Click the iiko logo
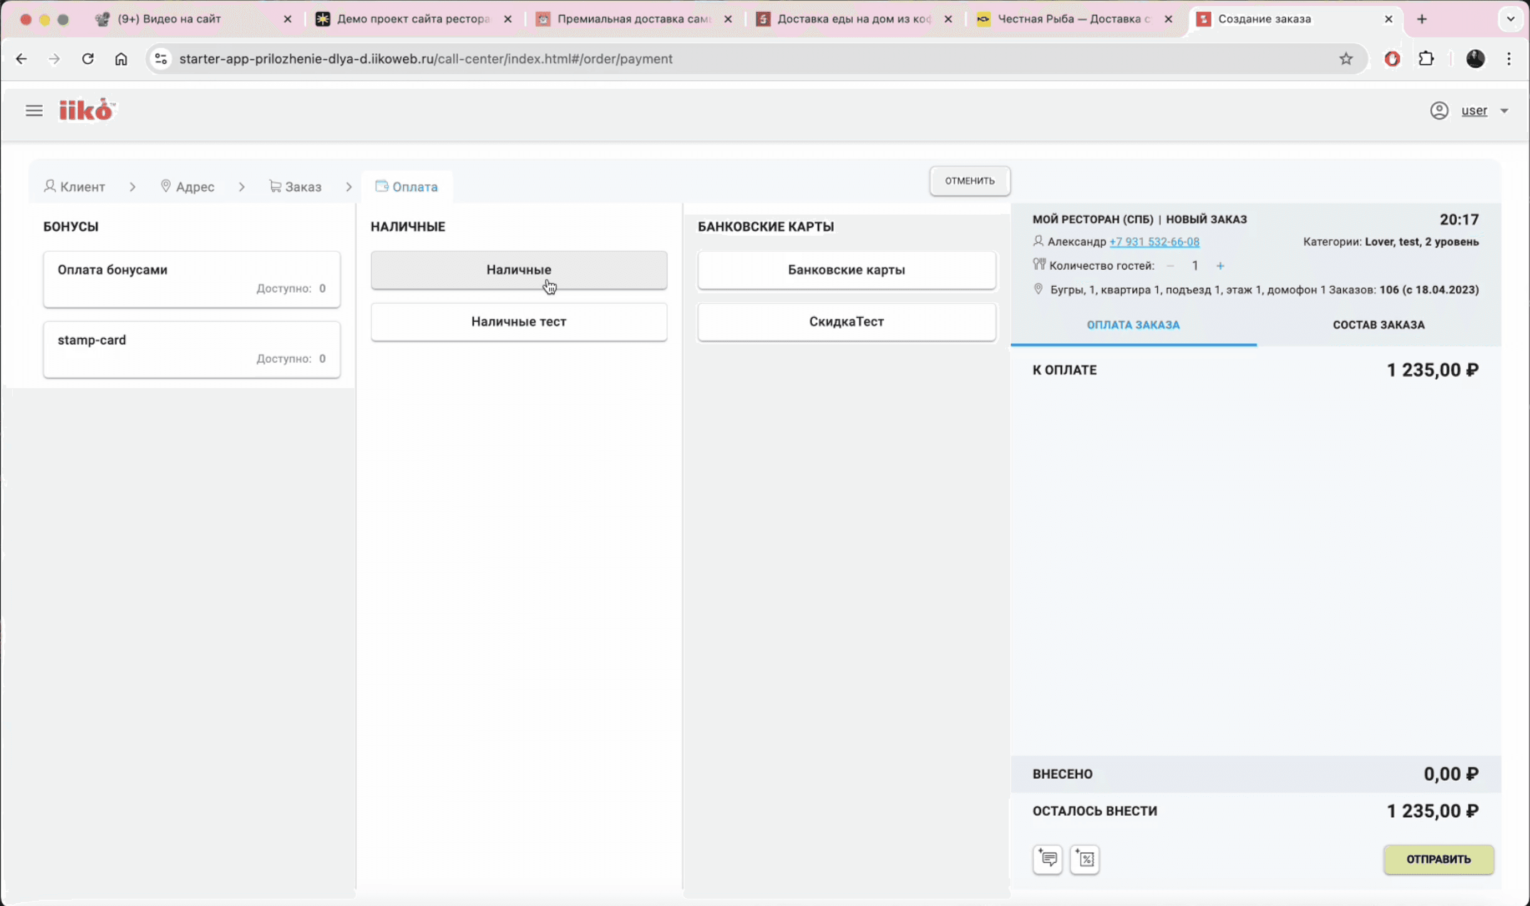Viewport: 1530px width, 906px height. click(86, 110)
